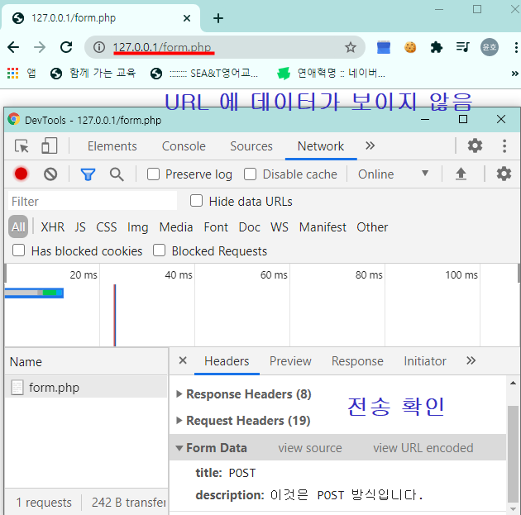Open Network settings gear icon
The width and height of the screenshot is (521, 515).
(504, 174)
